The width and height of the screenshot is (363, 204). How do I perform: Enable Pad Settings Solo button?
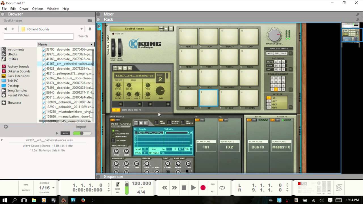[x=283, y=53]
